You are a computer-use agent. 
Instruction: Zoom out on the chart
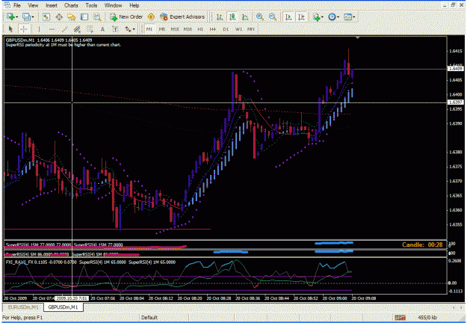pos(273,17)
